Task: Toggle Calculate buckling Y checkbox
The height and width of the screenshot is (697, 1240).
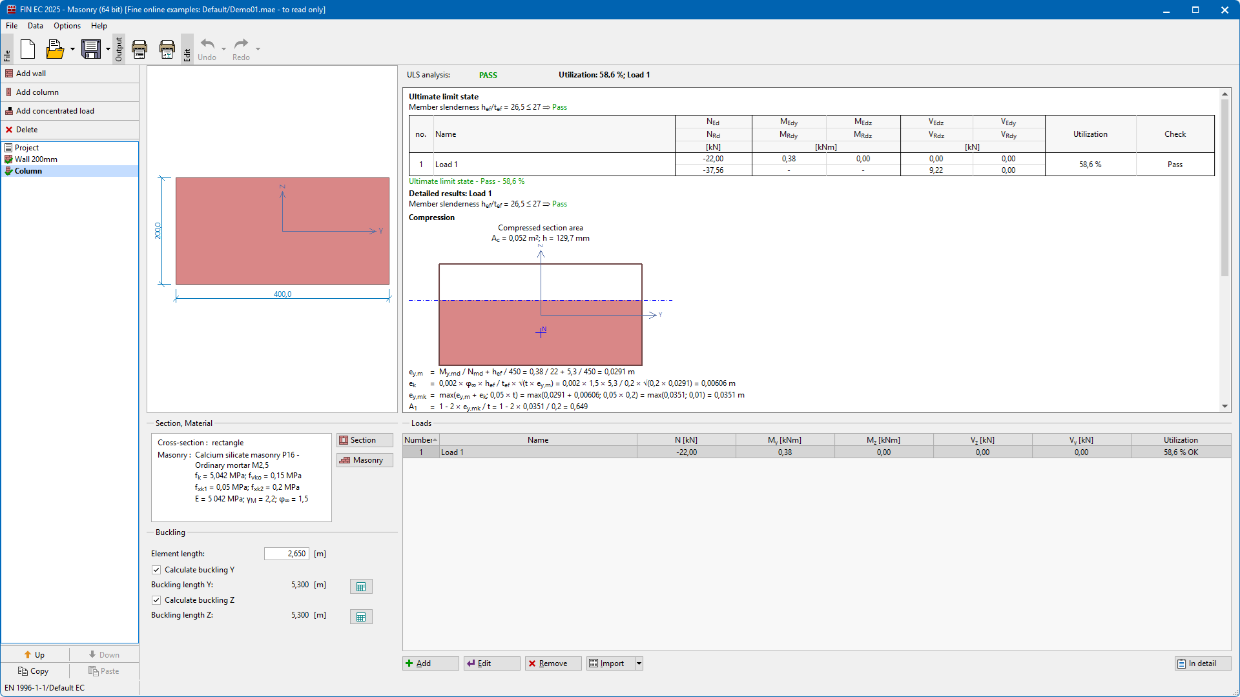Action: click(x=156, y=570)
